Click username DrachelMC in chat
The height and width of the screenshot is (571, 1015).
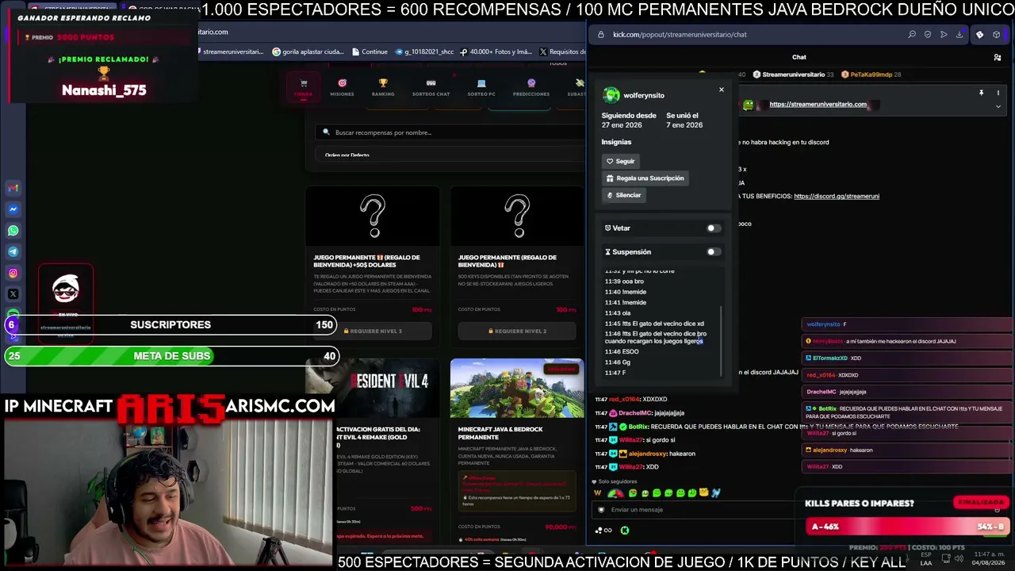point(634,413)
